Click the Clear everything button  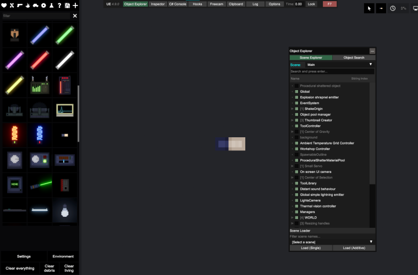coord(20,268)
